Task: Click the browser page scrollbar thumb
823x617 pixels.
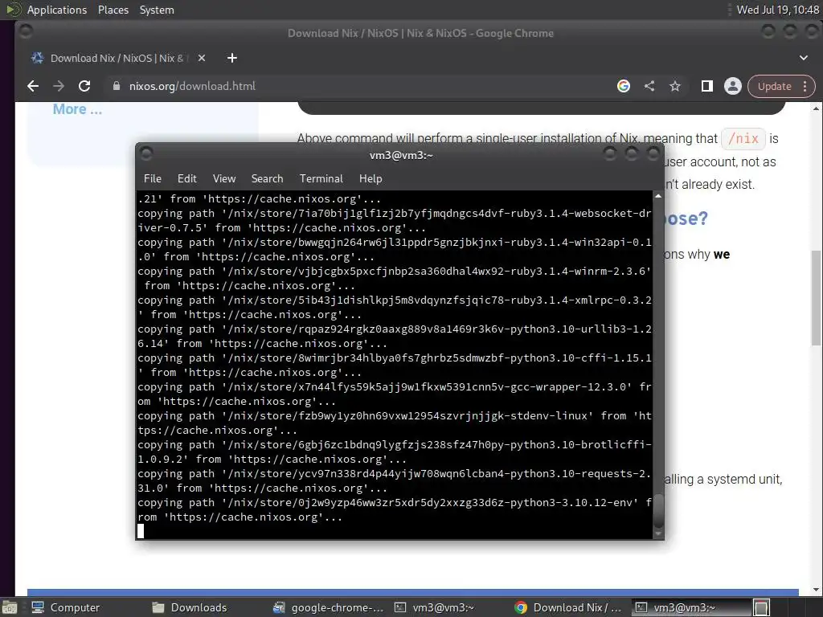Action: point(817,297)
